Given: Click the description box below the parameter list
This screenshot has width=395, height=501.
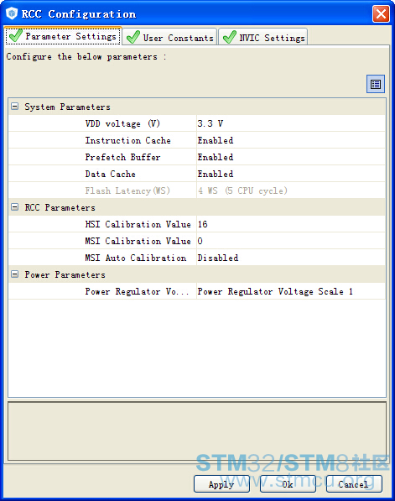Looking at the screenshot, I should click(197, 431).
